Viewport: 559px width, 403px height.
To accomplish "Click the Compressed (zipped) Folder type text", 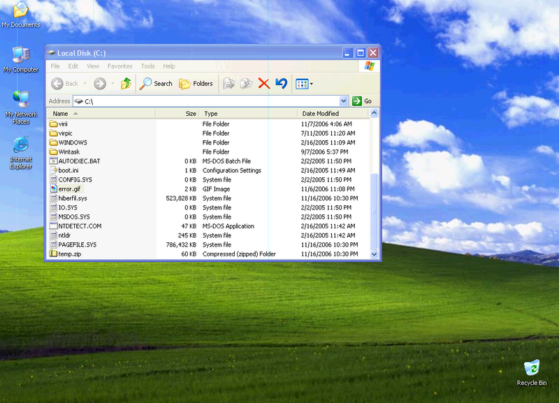I will [x=239, y=254].
